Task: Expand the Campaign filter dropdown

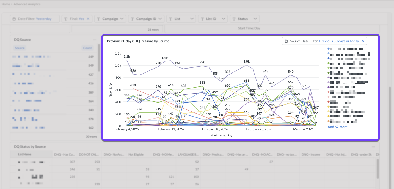Action: (122, 19)
